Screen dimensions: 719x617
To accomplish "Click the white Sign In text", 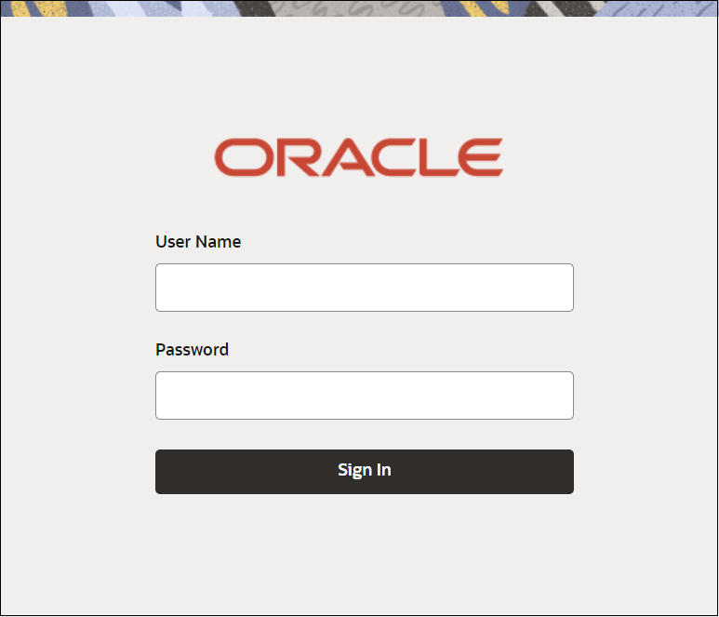I will point(364,470).
